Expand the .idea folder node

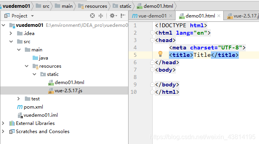tap(11, 33)
